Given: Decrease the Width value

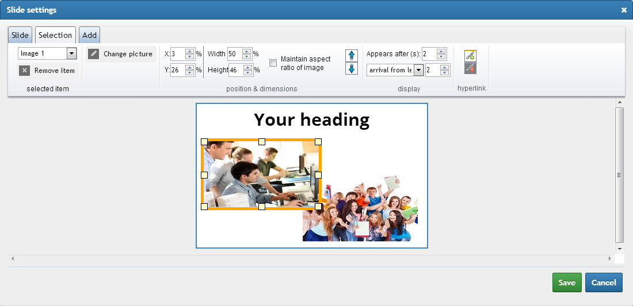Looking at the screenshot, I should (x=247, y=56).
